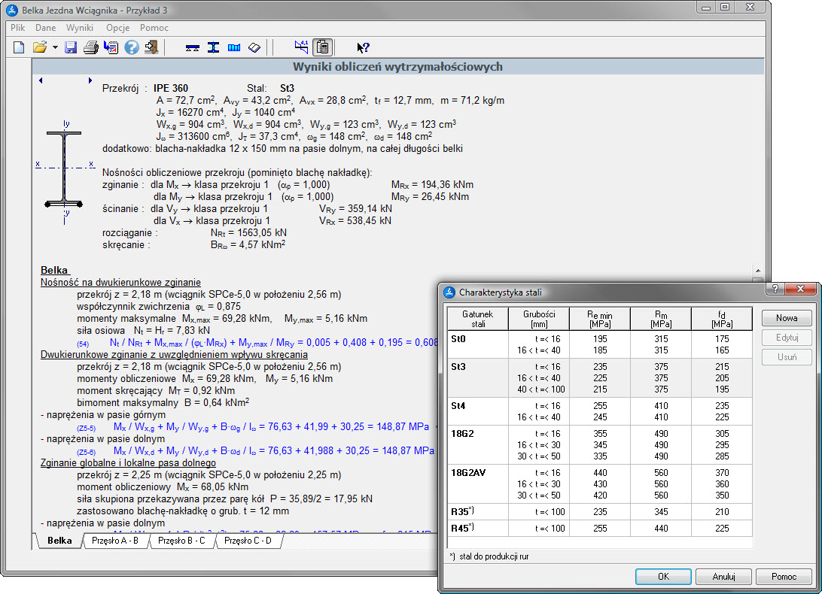This screenshot has width=822, height=594.
Task: Click the right navigation arrow above the section drawing
Action: [90, 80]
